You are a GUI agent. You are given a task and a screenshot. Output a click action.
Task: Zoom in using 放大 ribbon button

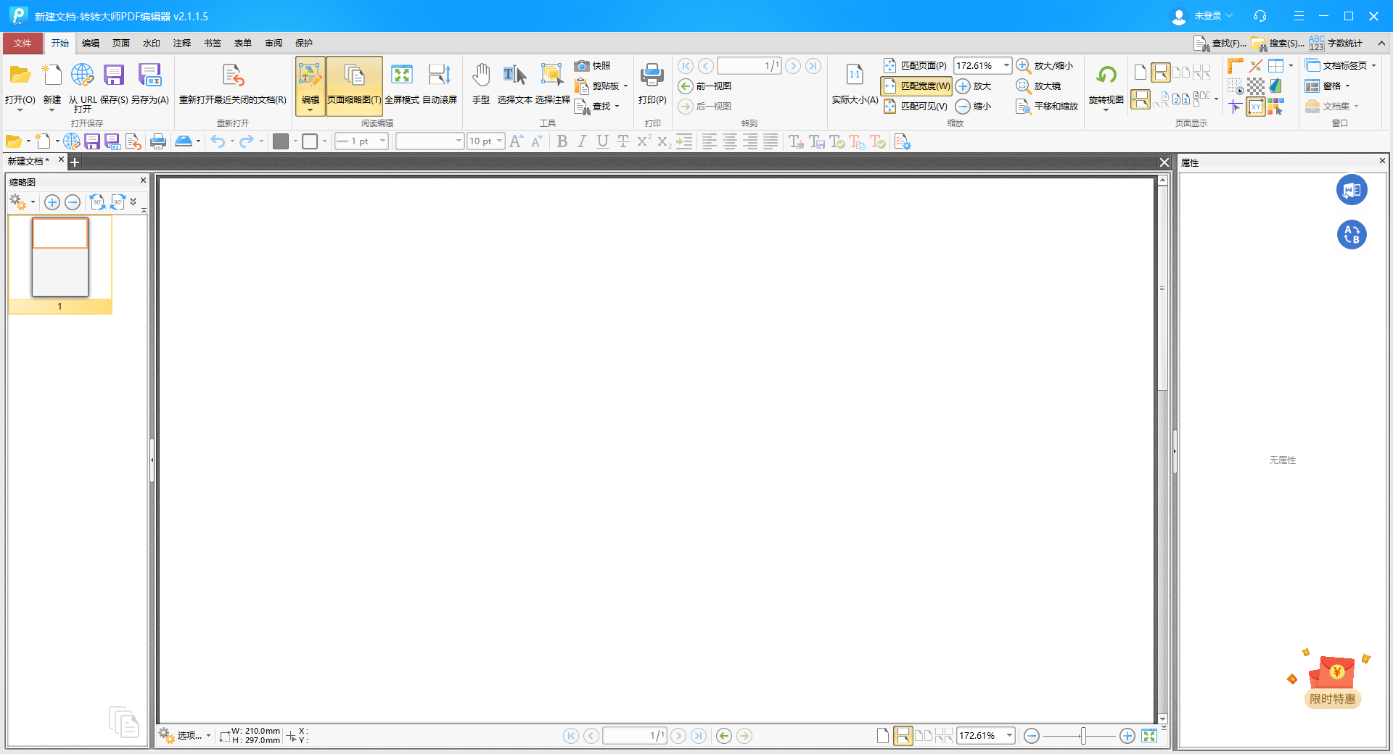tap(974, 86)
